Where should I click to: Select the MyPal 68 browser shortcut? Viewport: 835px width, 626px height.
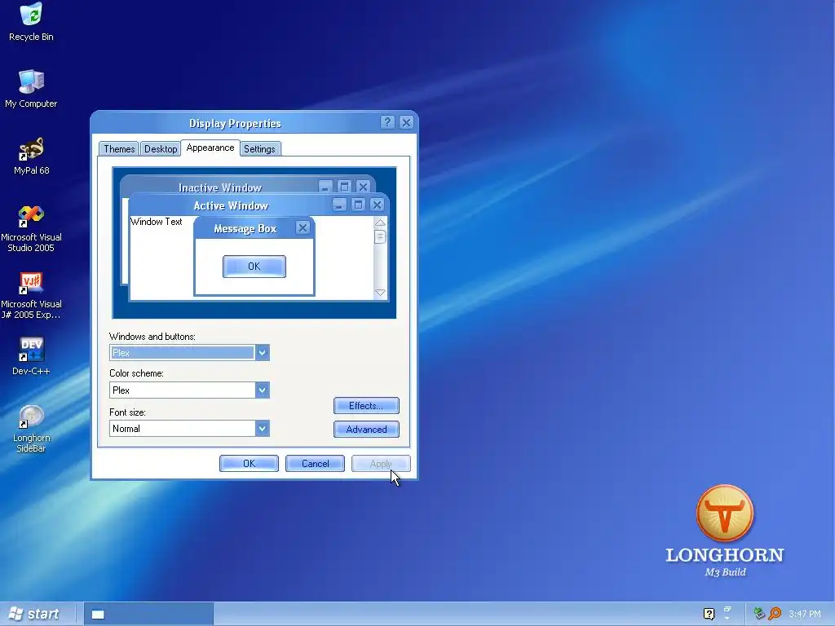click(31, 156)
